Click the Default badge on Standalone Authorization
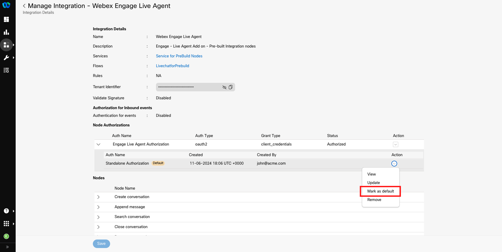Screen dimensions: 502x252 click(158, 163)
